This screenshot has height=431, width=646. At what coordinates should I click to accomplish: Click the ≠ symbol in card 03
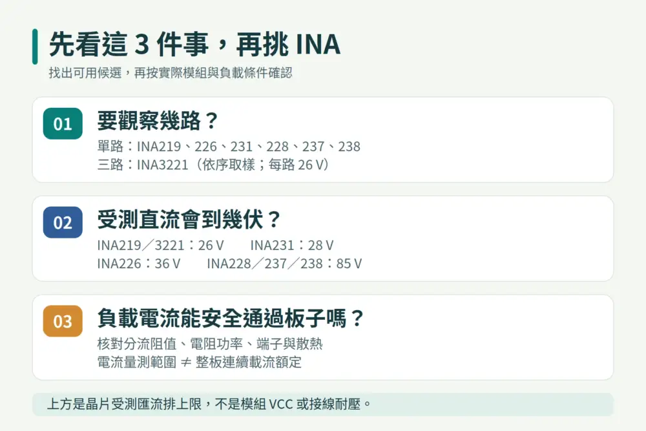186,363
